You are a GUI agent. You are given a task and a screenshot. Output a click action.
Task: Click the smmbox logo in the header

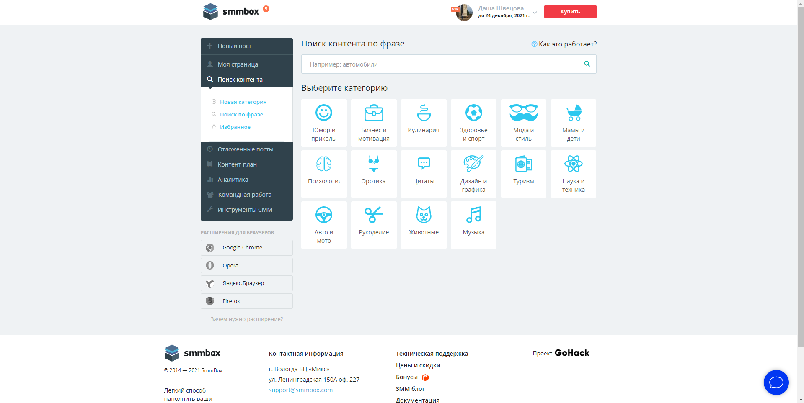[231, 12]
